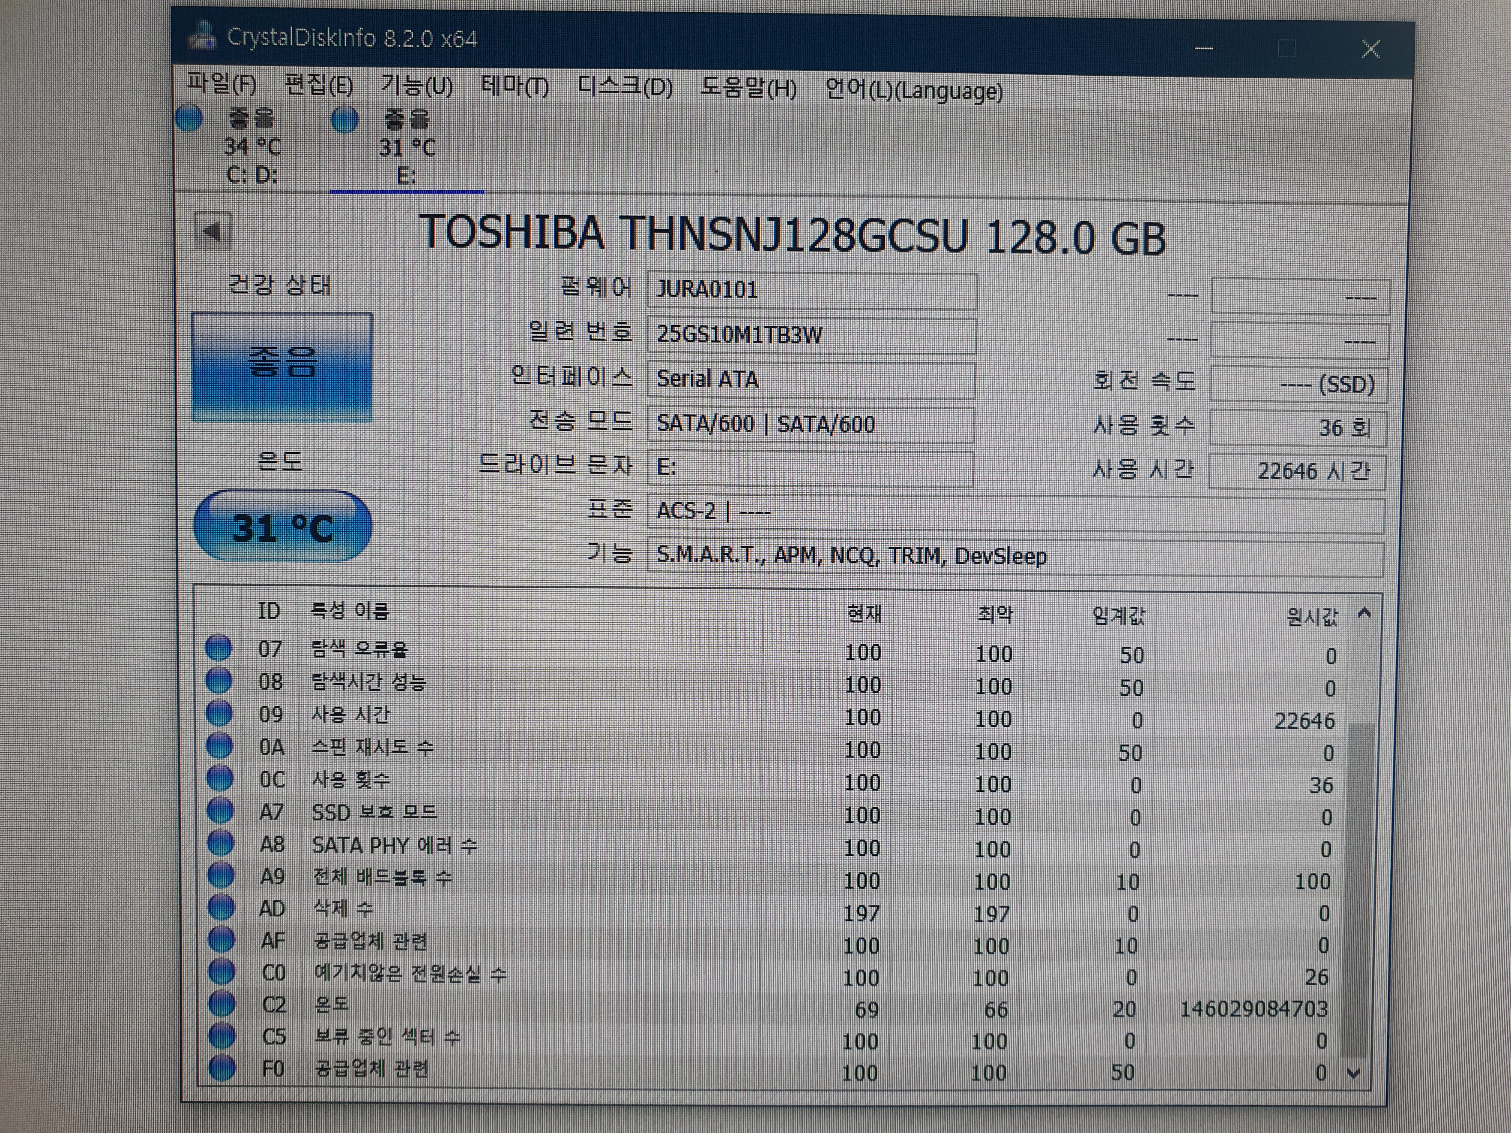The height and width of the screenshot is (1133, 1511).
Task: Click the interface field Serial ATA
Action: pos(811,379)
